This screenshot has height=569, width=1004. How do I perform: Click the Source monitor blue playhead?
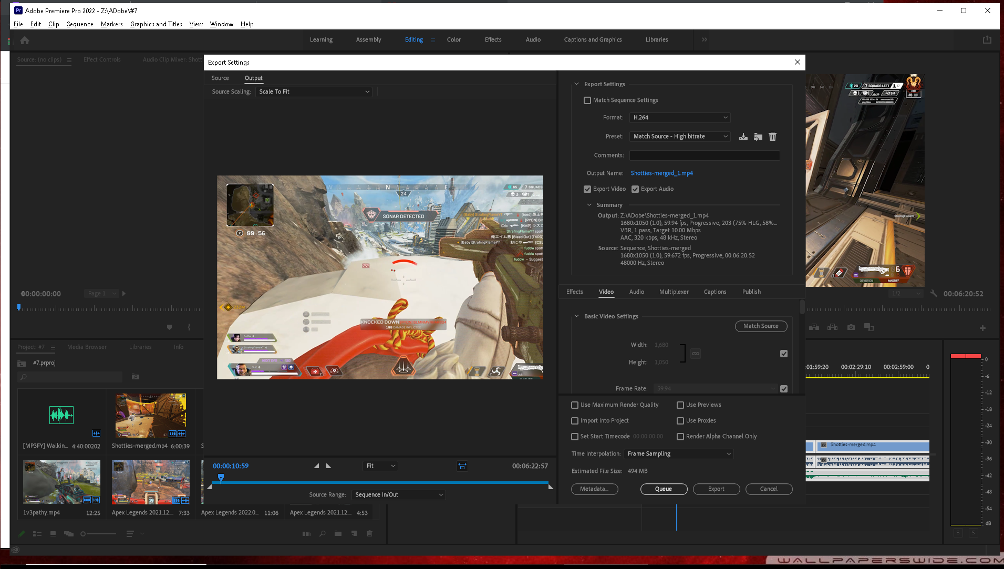(x=19, y=307)
